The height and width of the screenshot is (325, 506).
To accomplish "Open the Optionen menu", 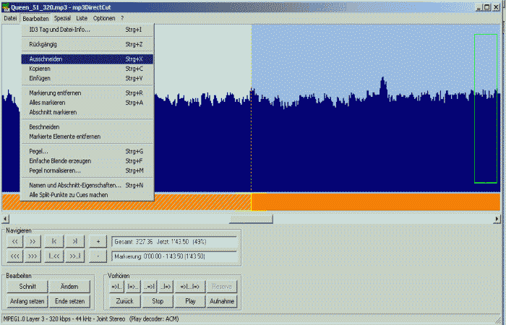I will pos(104,17).
